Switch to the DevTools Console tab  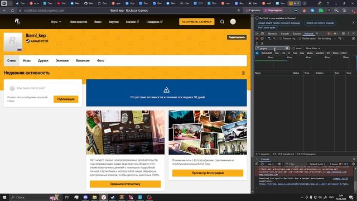coord(284,33)
